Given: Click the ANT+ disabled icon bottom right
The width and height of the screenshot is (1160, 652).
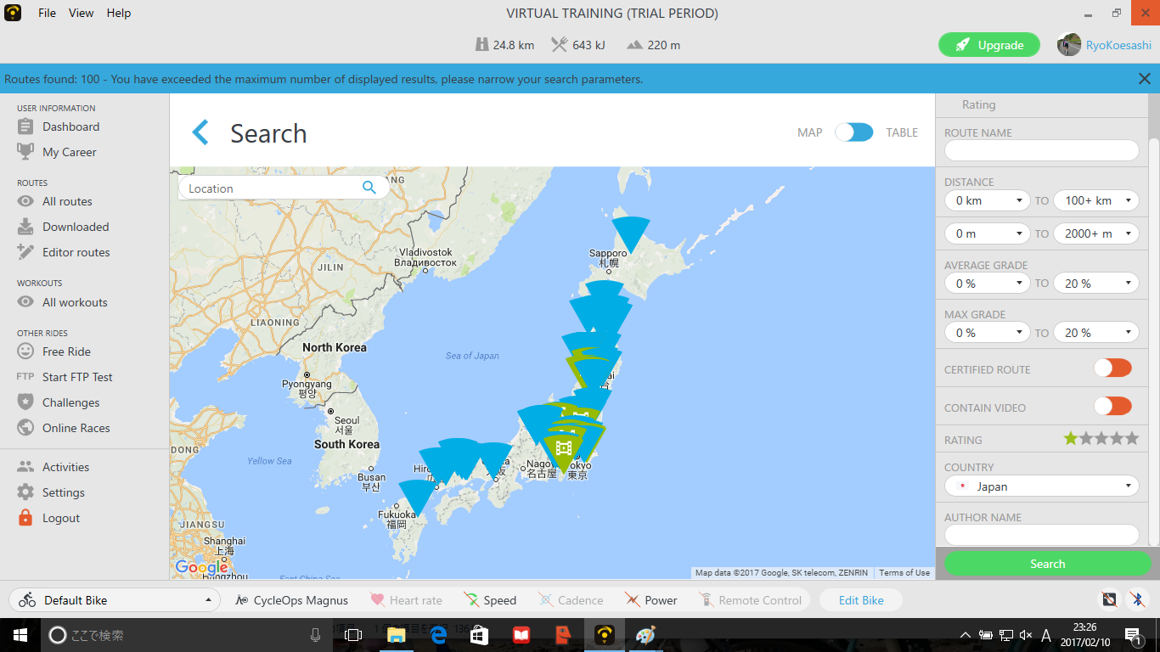Looking at the screenshot, I should [1109, 599].
